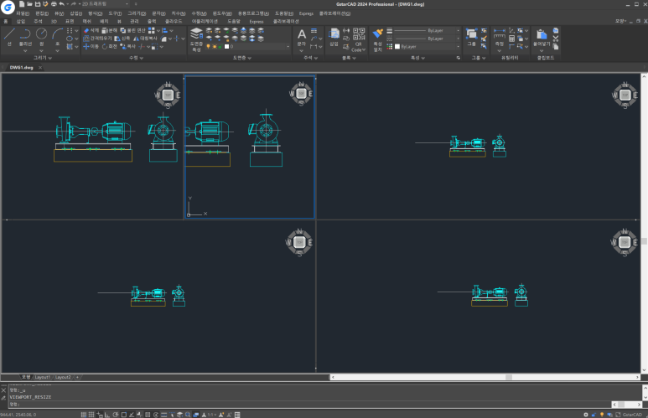
Task: Toggle snap mode in status bar
Action: (84, 415)
